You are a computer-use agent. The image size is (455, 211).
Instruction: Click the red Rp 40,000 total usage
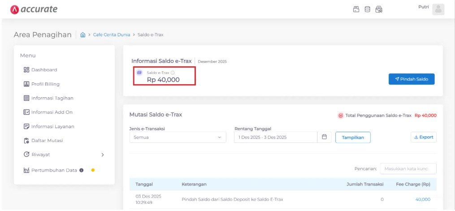(425, 115)
